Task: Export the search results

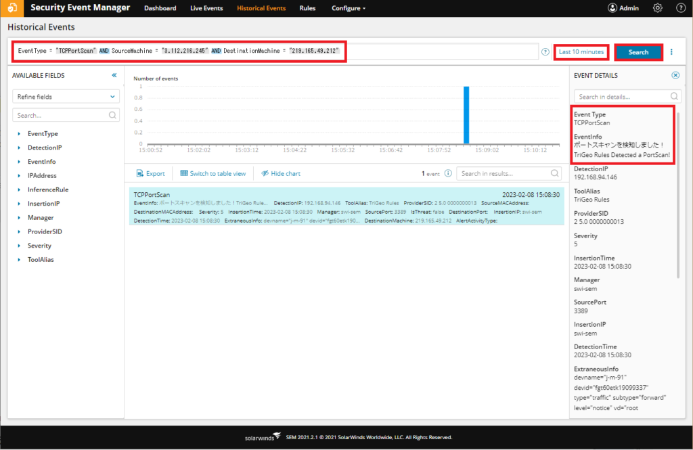Action: click(x=150, y=173)
